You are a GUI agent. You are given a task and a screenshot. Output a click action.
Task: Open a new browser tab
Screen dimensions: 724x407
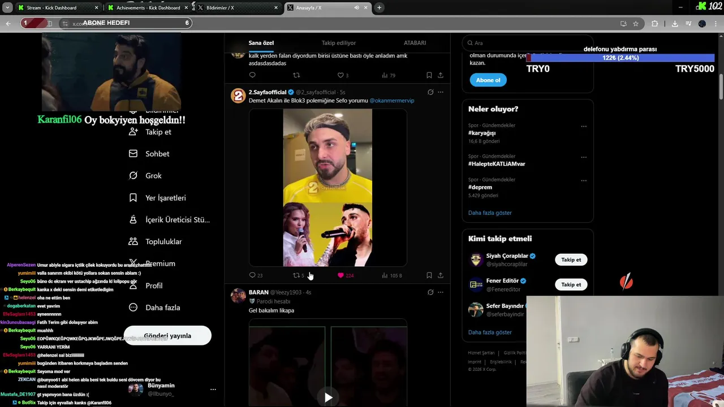pyautogui.click(x=379, y=7)
